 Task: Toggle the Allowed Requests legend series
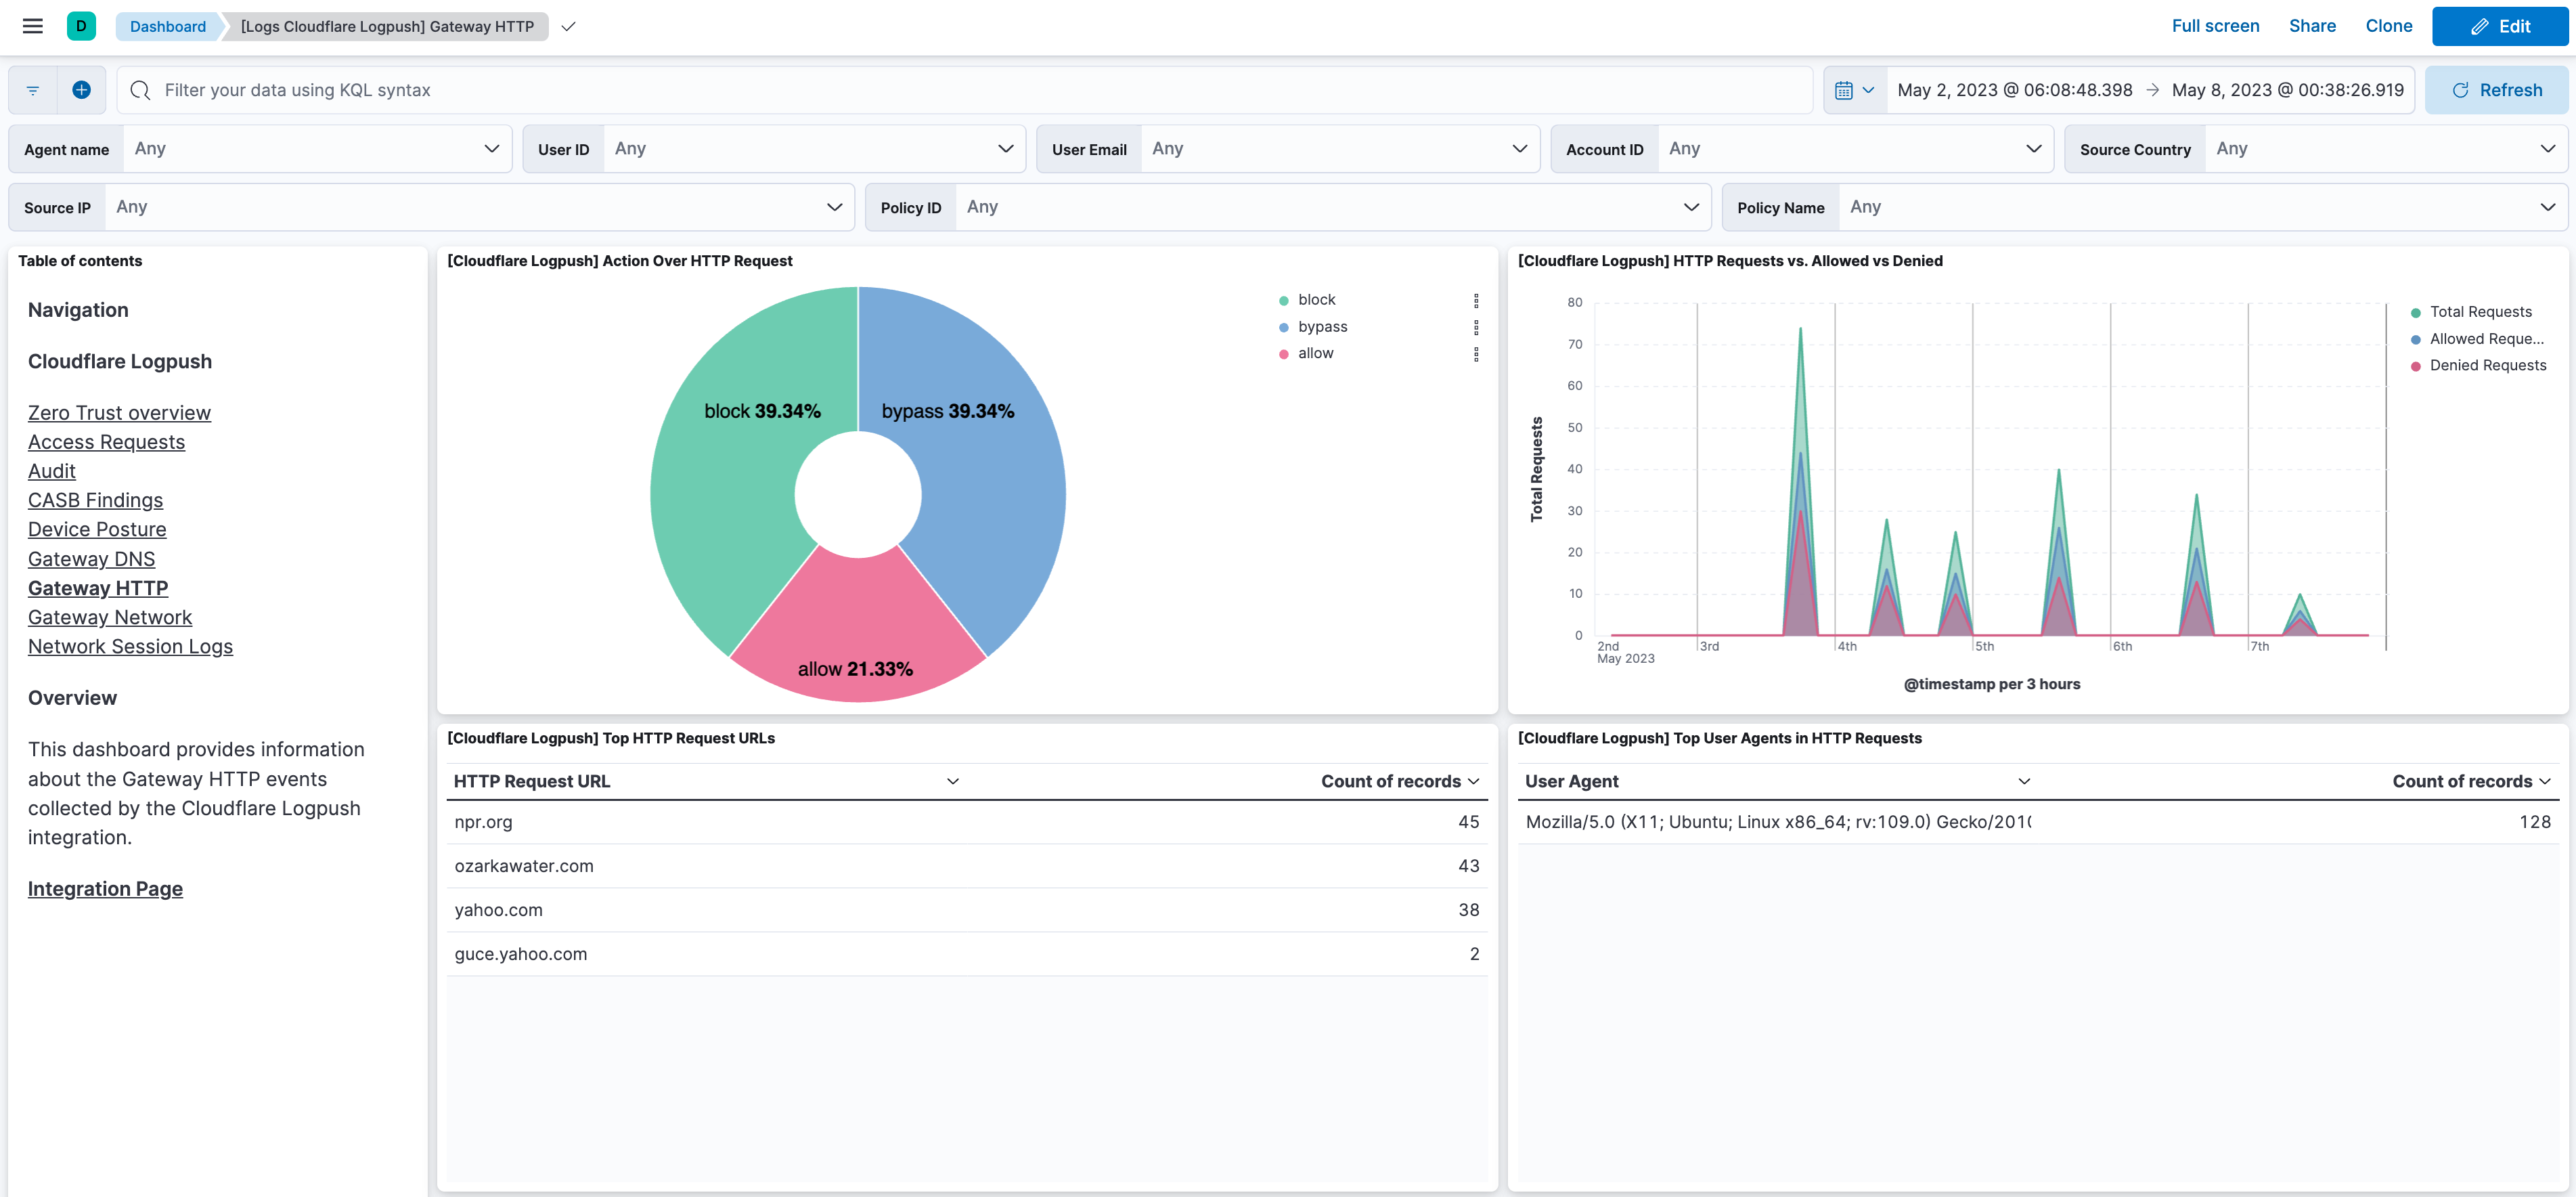(2485, 339)
